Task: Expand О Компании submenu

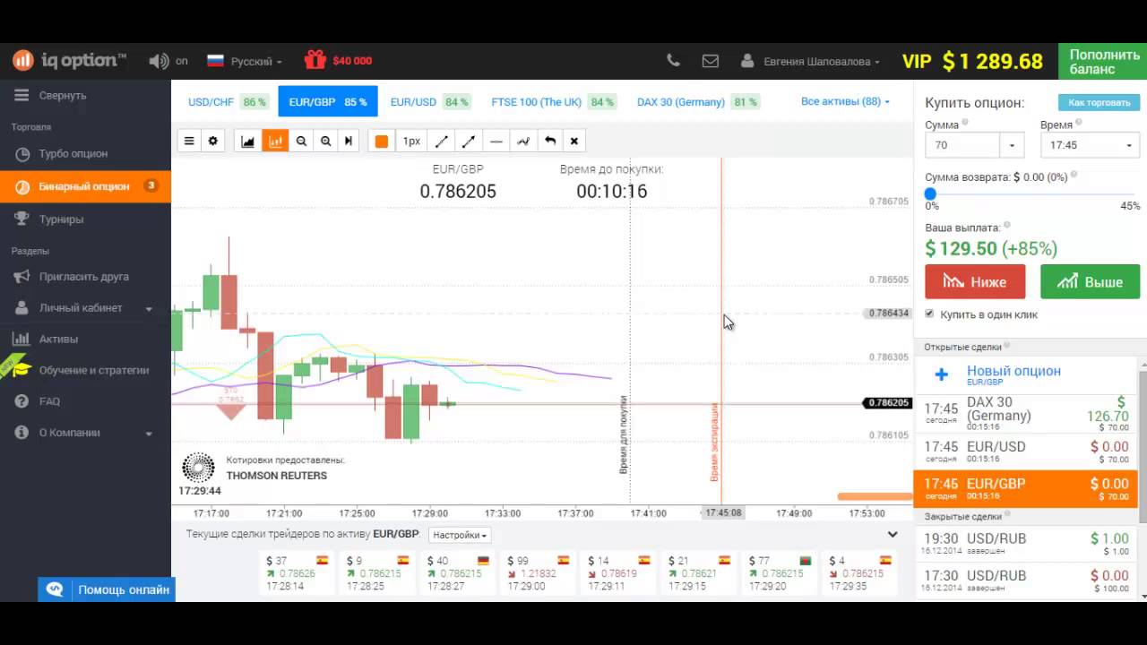Action: [x=85, y=433]
